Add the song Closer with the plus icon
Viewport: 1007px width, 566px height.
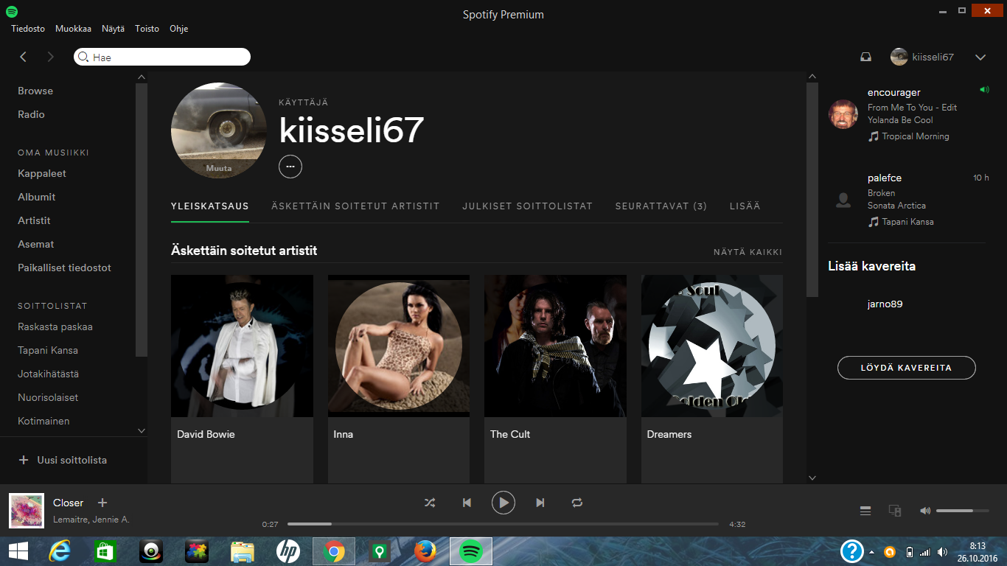pyautogui.click(x=102, y=502)
